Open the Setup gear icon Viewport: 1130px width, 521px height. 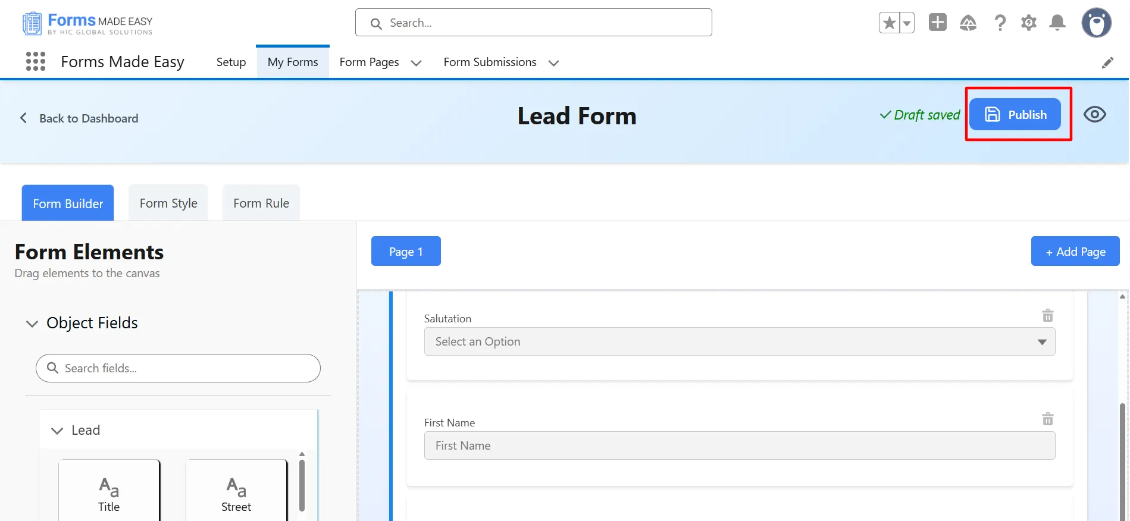click(x=1028, y=23)
